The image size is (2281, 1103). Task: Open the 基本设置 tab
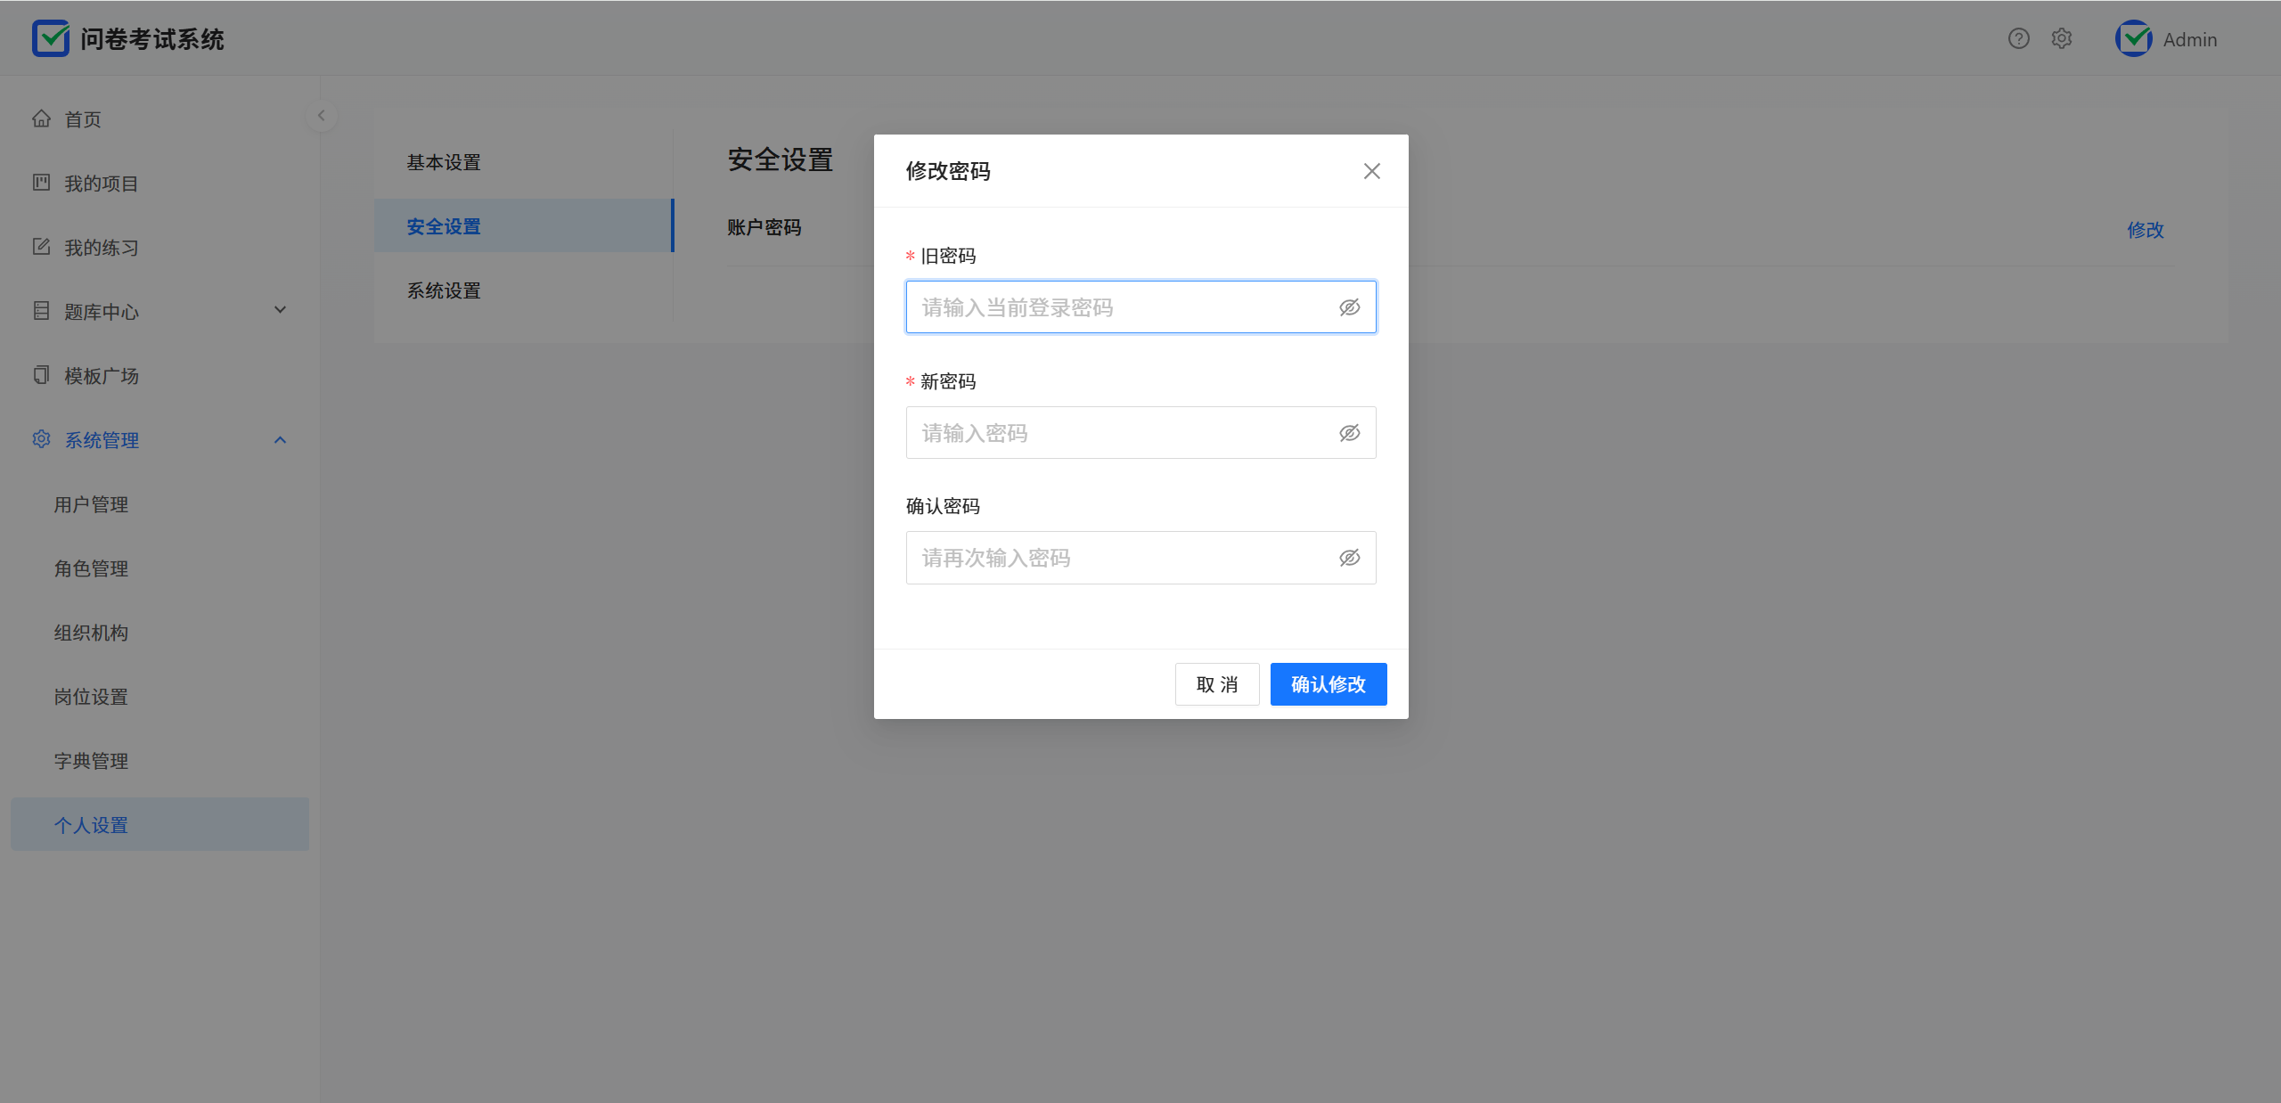point(524,162)
